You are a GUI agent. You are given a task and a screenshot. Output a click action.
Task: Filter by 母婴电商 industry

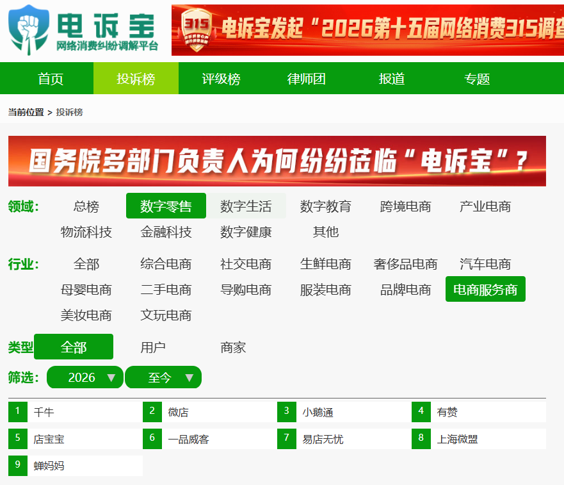pos(86,290)
